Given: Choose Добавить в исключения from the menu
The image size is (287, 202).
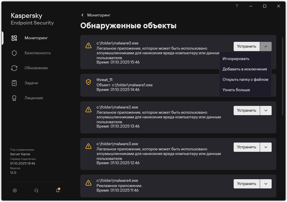Looking at the screenshot, I should 245,69.
